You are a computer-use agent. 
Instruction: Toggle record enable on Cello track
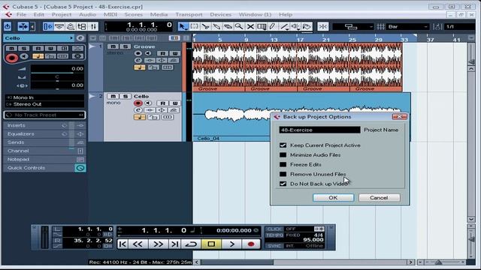click(138, 103)
